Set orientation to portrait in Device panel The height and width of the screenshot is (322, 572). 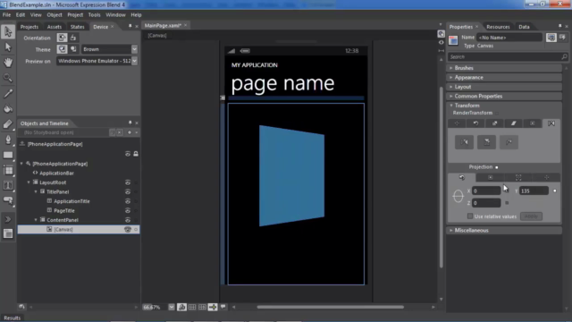(x=62, y=38)
